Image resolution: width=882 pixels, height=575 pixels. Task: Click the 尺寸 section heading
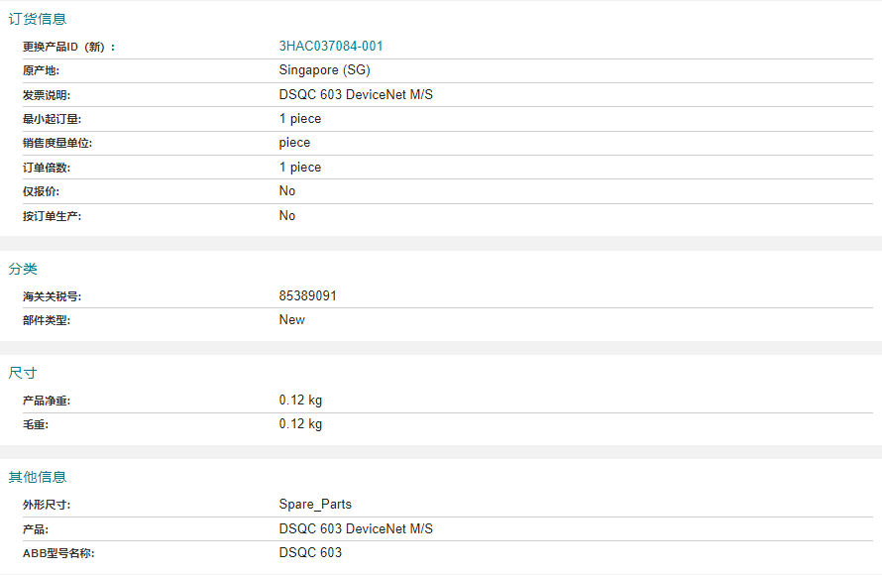tap(23, 373)
